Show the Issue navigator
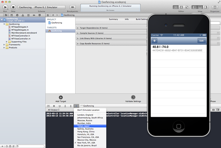This screenshot has height=148, width=221. [23, 15]
